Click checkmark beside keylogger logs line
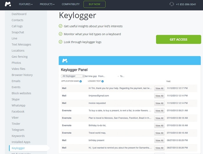The width and height of the screenshot is (203, 154). pyautogui.click(x=61, y=42)
